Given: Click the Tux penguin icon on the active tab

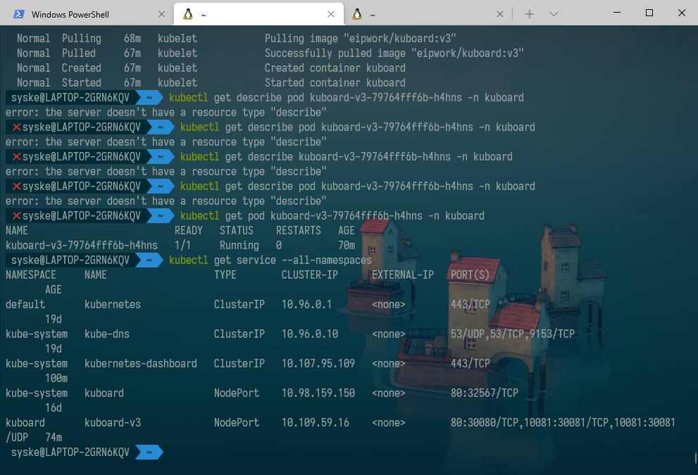Looking at the screenshot, I should (x=189, y=13).
